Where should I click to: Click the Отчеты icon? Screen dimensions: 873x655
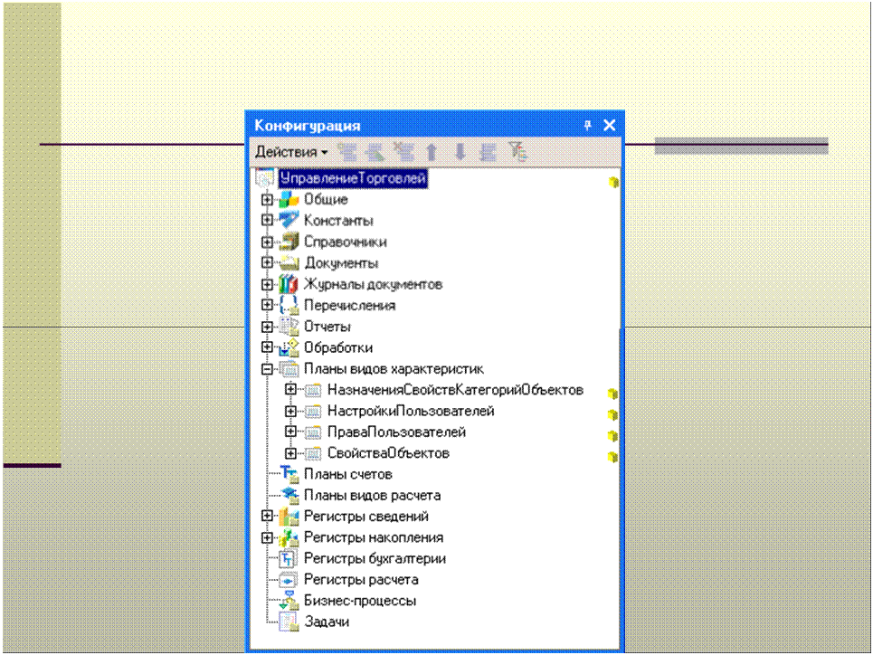click(x=289, y=327)
